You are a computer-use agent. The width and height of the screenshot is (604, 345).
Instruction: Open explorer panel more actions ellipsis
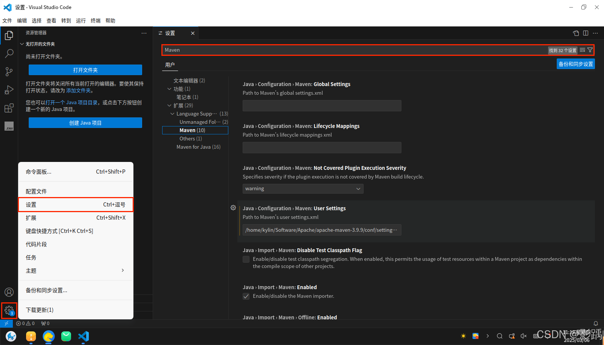coord(144,33)
